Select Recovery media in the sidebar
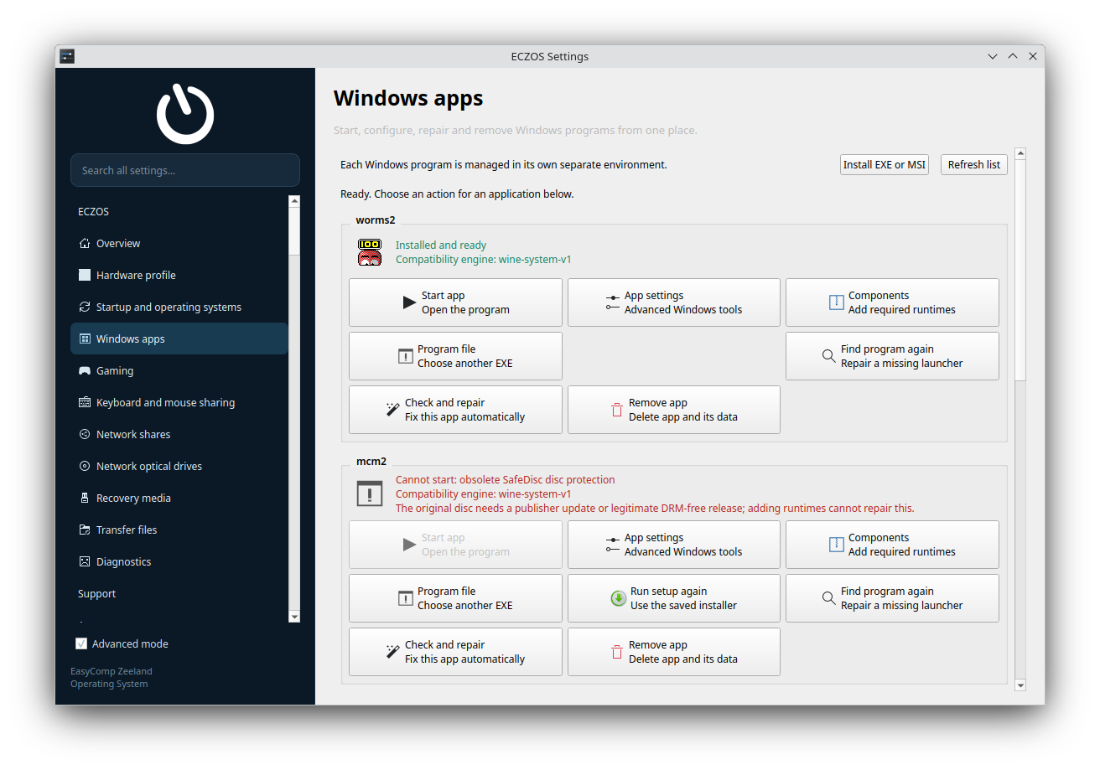 click(179, 499)
